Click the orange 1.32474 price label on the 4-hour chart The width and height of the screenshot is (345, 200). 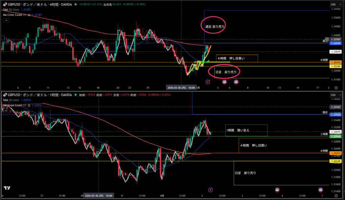[x=335, y=63]
